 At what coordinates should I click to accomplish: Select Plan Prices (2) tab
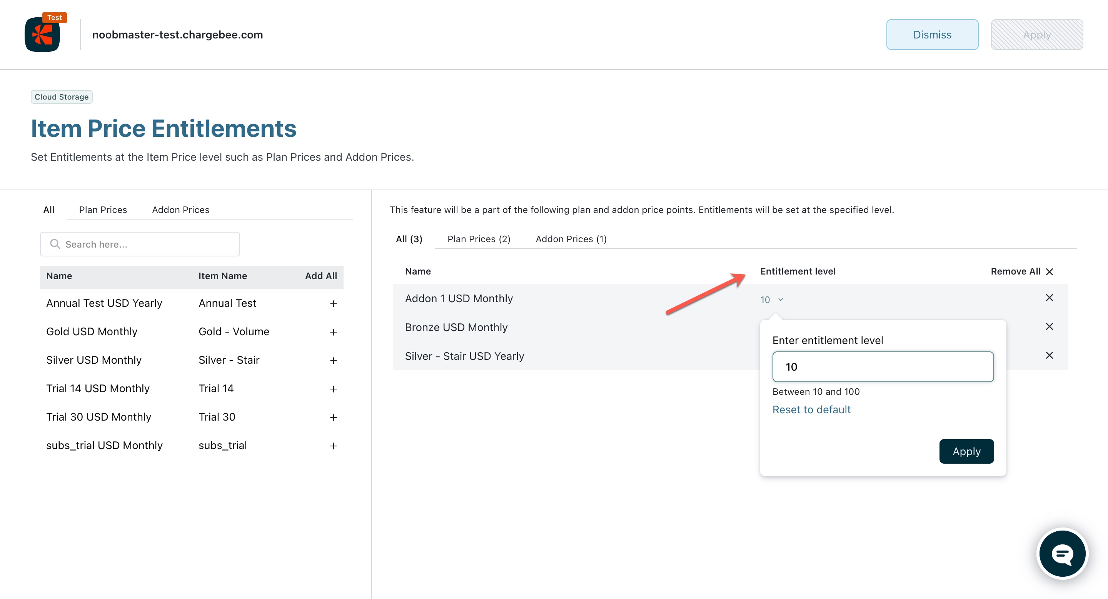coord(479,239)
